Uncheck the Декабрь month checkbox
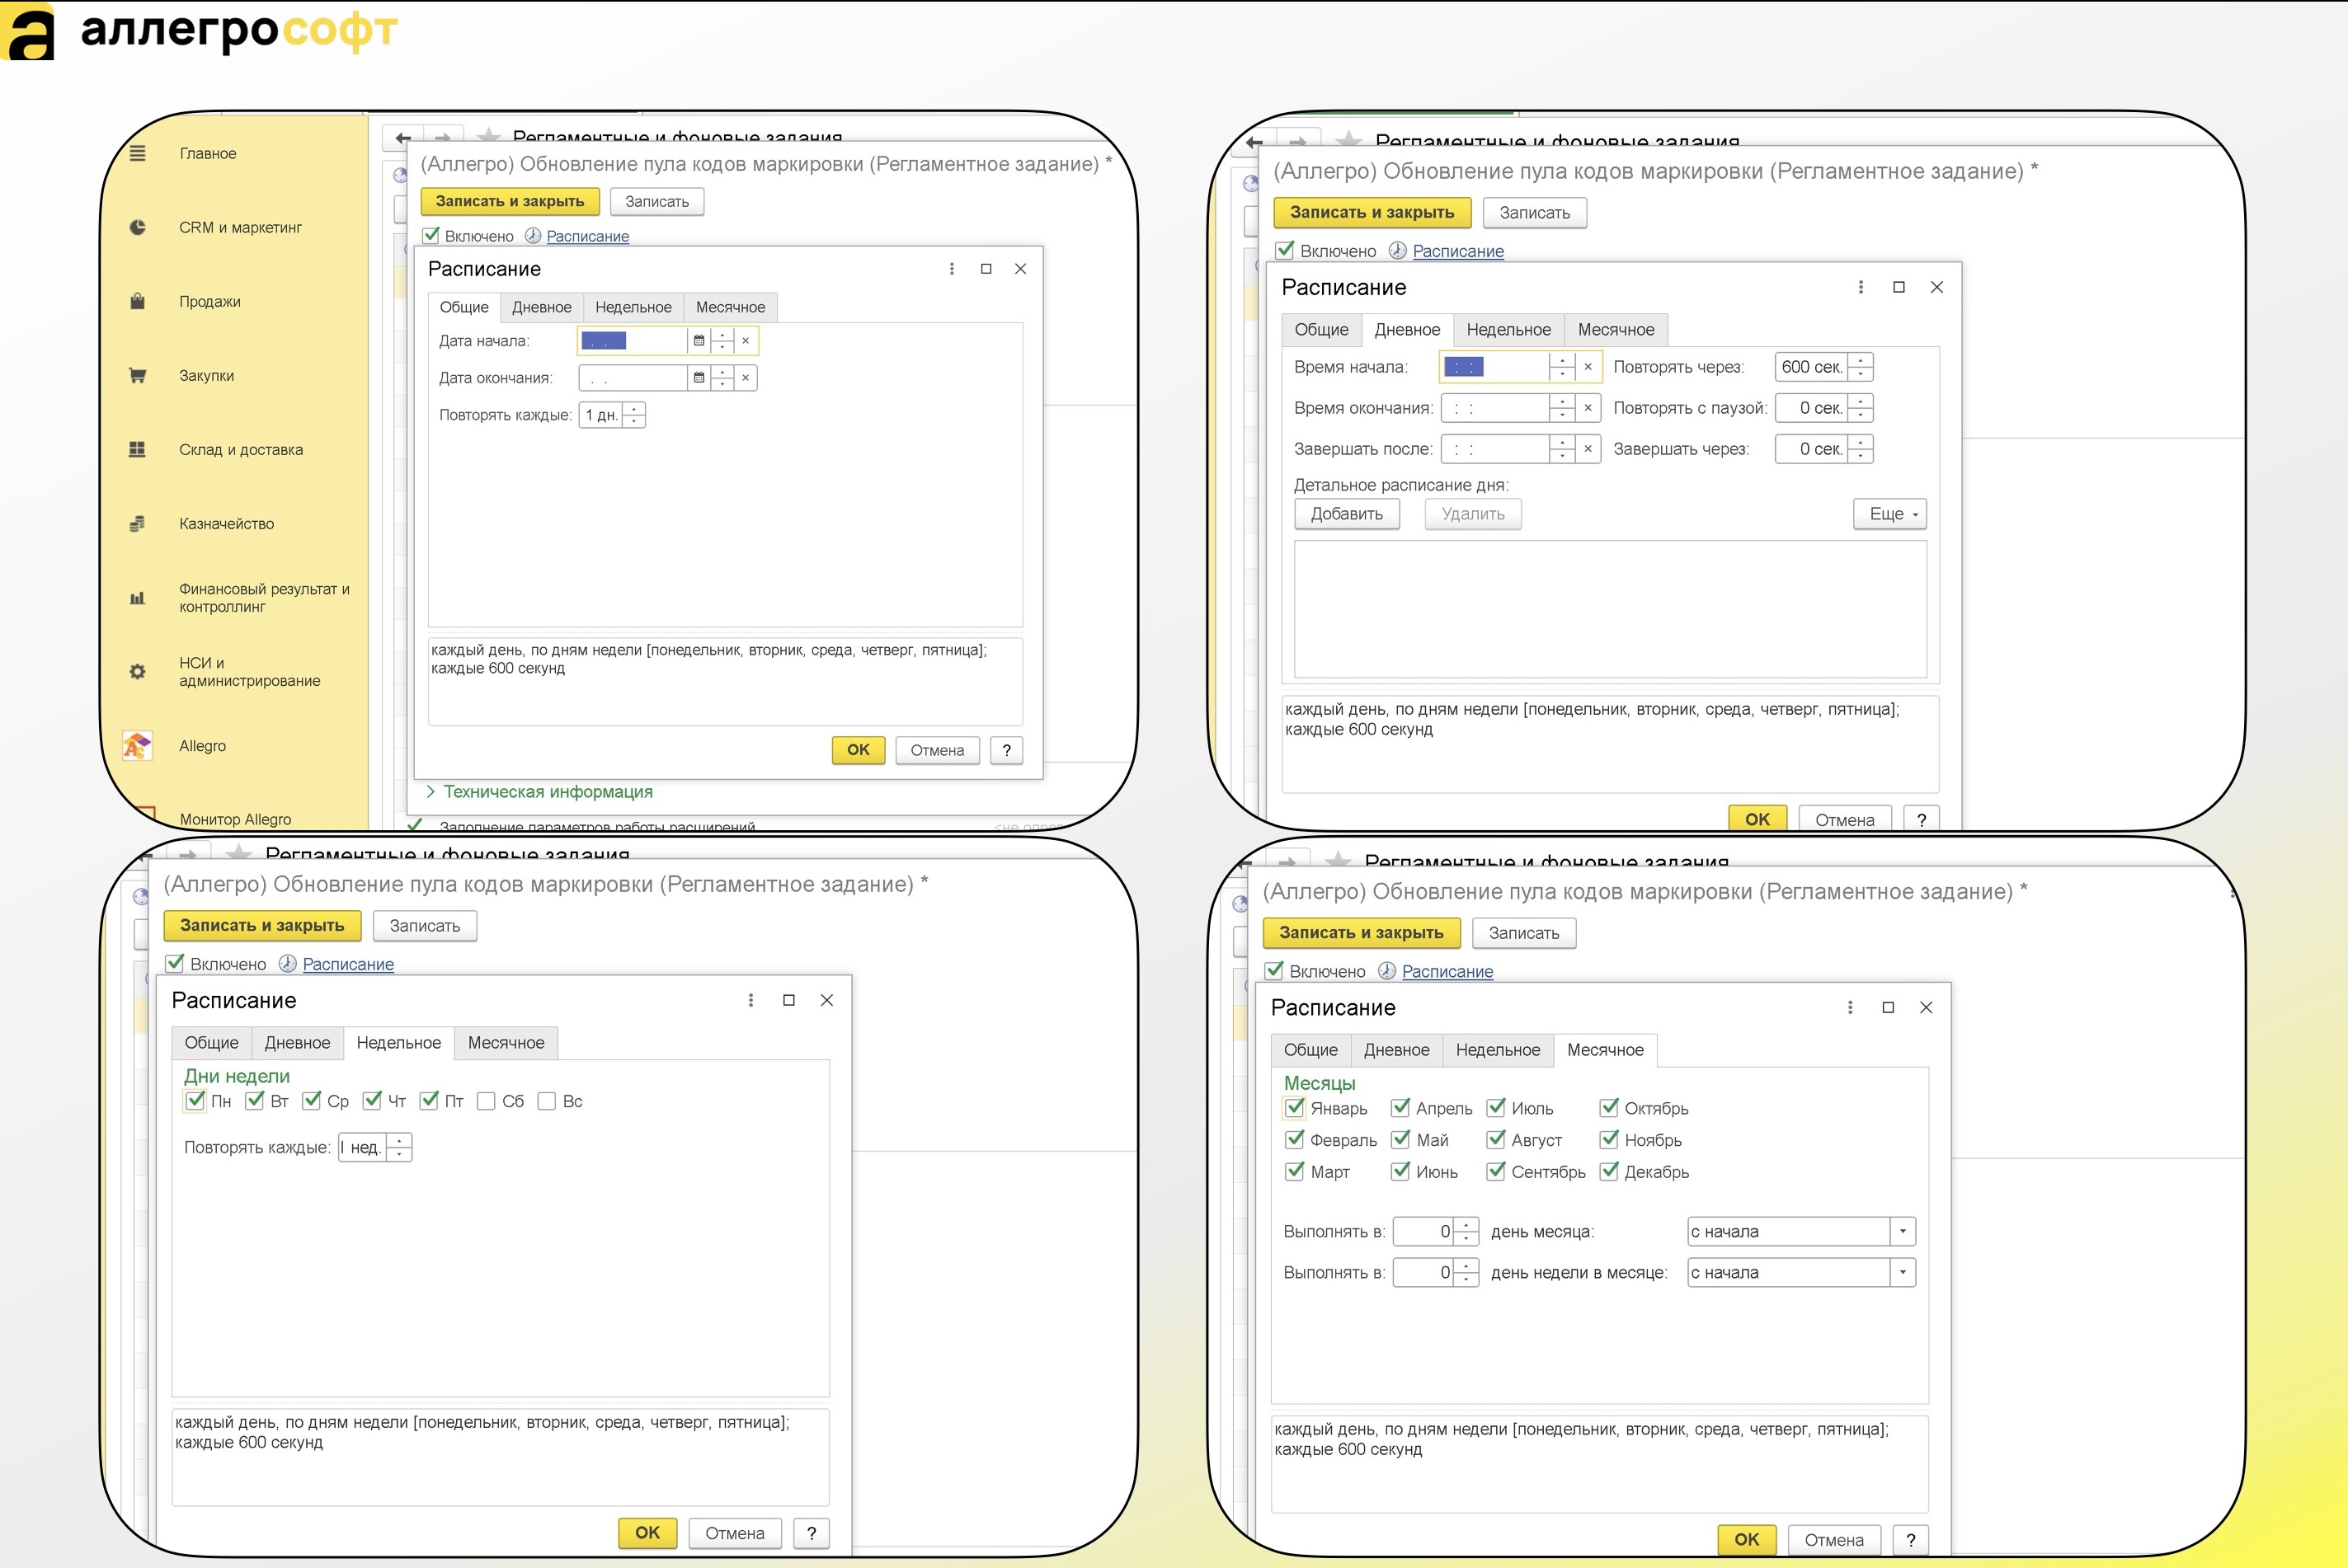 (1609, 1171)
